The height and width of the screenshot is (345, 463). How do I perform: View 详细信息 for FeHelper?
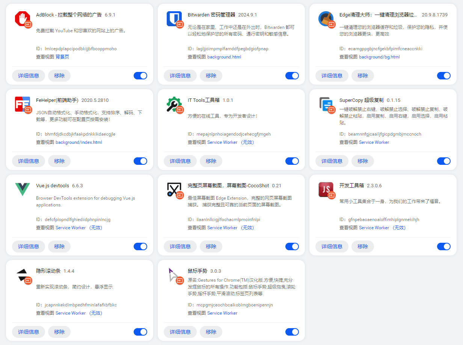point(29,161)
